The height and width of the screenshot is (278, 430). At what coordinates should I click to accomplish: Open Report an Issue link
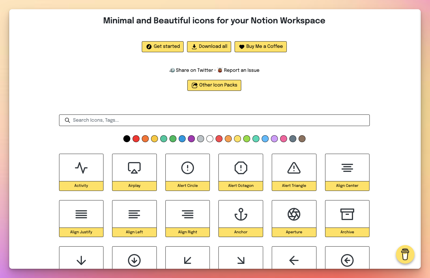(238, 70)
